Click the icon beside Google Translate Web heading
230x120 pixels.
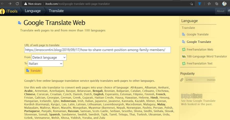click(20, 23)
